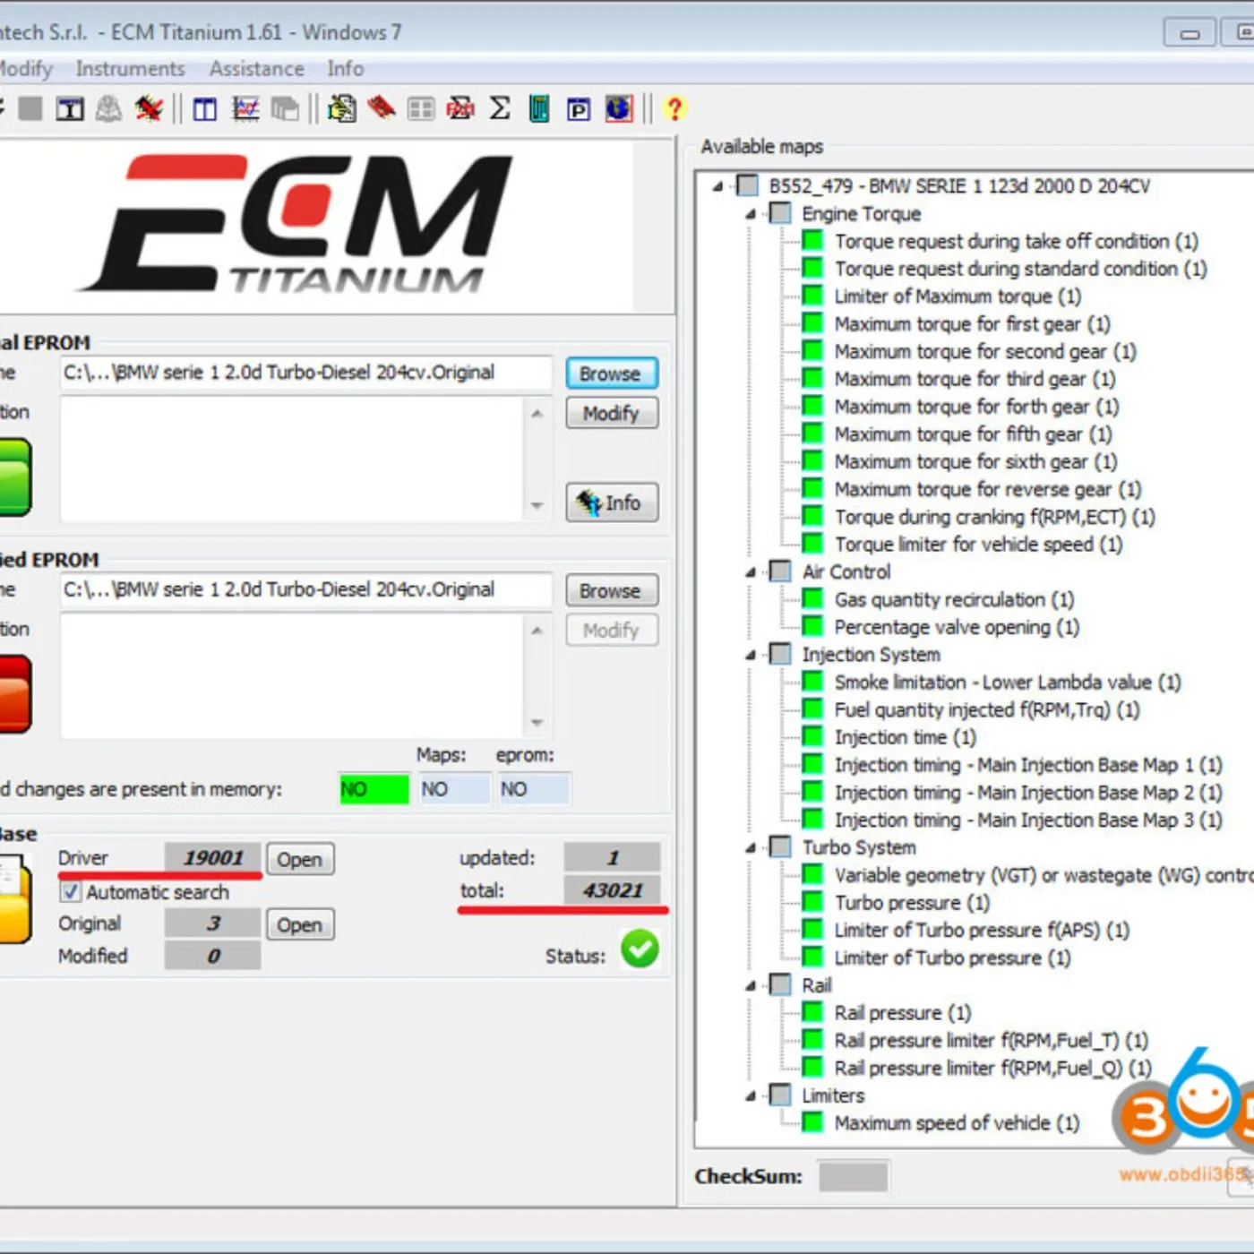
Task: Select Rail pressure map
Action: click(903, 1013)
